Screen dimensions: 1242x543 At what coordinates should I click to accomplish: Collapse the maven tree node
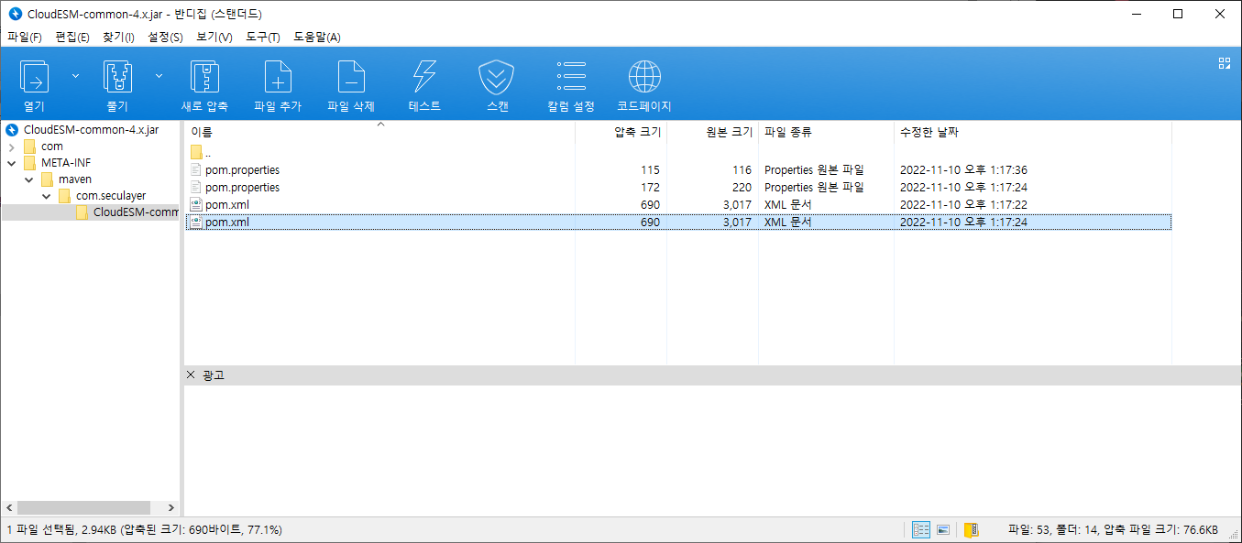(28, 179)
